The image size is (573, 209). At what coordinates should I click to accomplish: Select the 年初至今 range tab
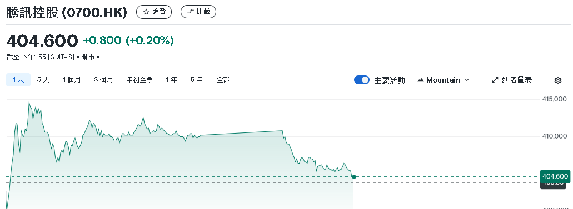[139, 80]
